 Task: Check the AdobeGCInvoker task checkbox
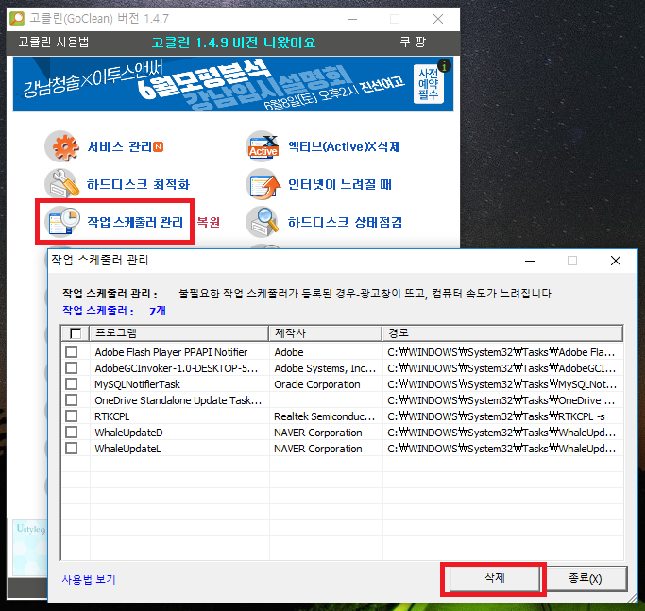tap(72, 368)
